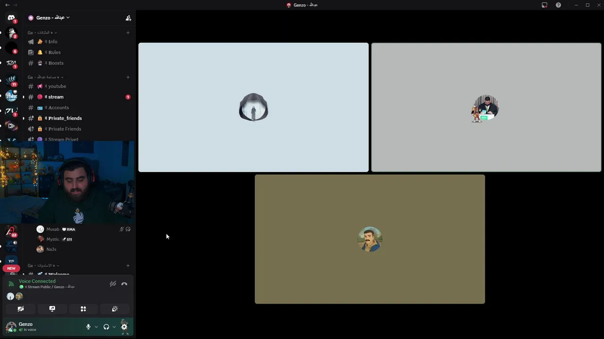Open the server icon with 11 notifications

pos(11,80)
